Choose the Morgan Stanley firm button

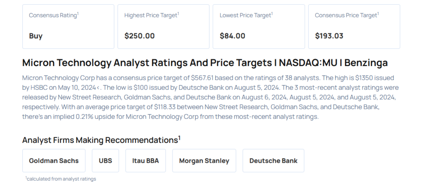204,161
